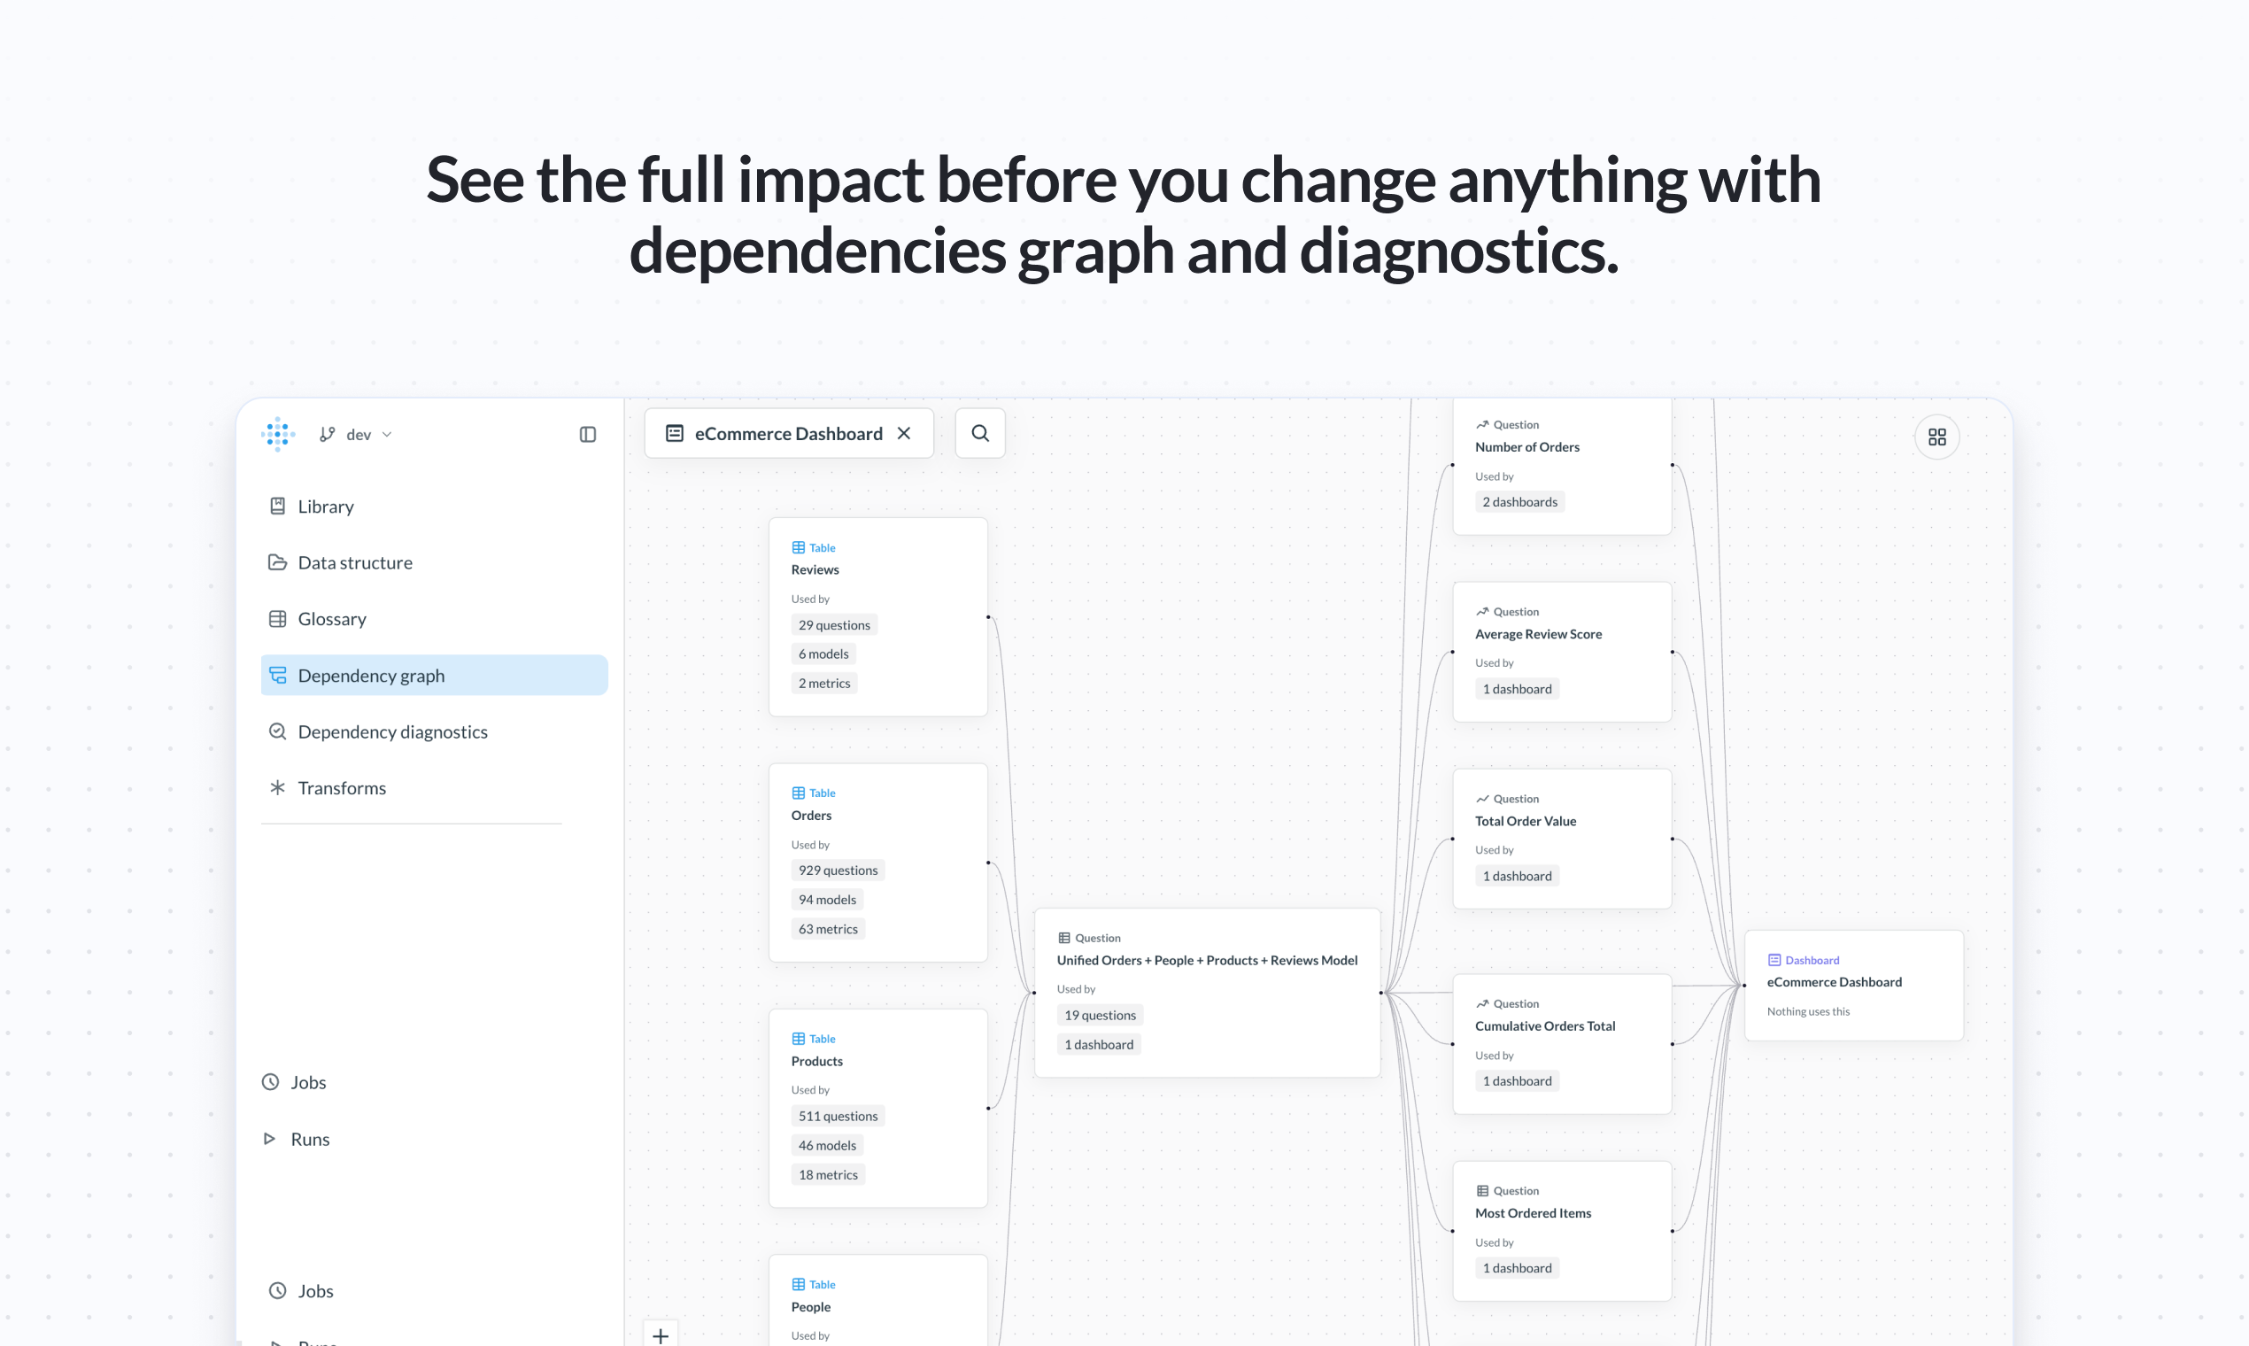Click 929 questions chip under Orders table
The image size is (2249, 1346).
coord(837,870)
